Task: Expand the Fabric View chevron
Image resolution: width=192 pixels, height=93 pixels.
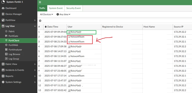Action: click(x=35, y=64)
